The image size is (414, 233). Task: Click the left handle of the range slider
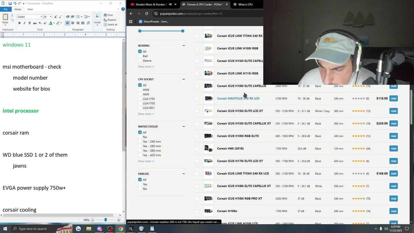point(140,31)
